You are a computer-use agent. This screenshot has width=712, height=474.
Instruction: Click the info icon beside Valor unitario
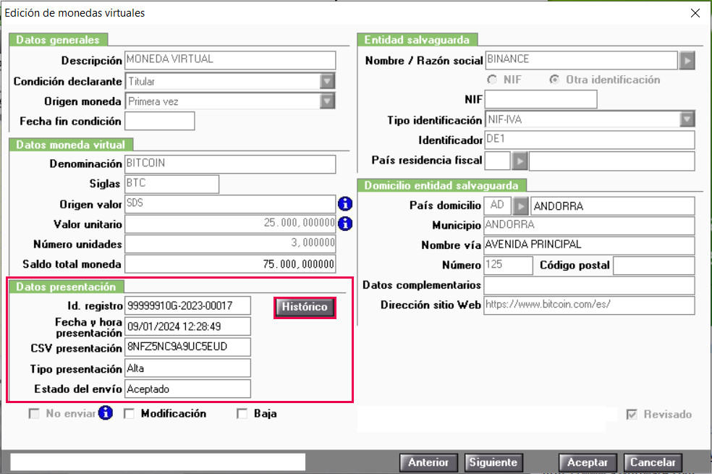[x=345, y=224]
